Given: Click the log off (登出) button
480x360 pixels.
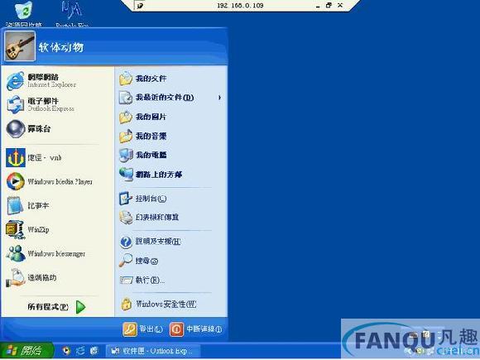Looking at the screenshot, I should (x=142, y=329).
